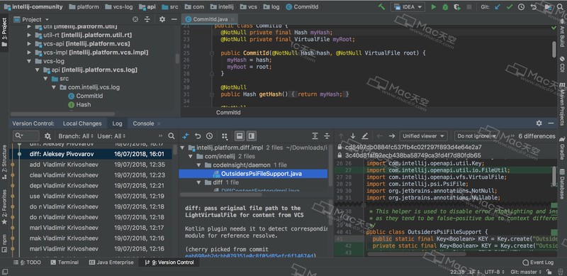Toggle the commit details bottom-pane button
The width and height of the screenshot is (567, 276).
[x=239, y=136]
